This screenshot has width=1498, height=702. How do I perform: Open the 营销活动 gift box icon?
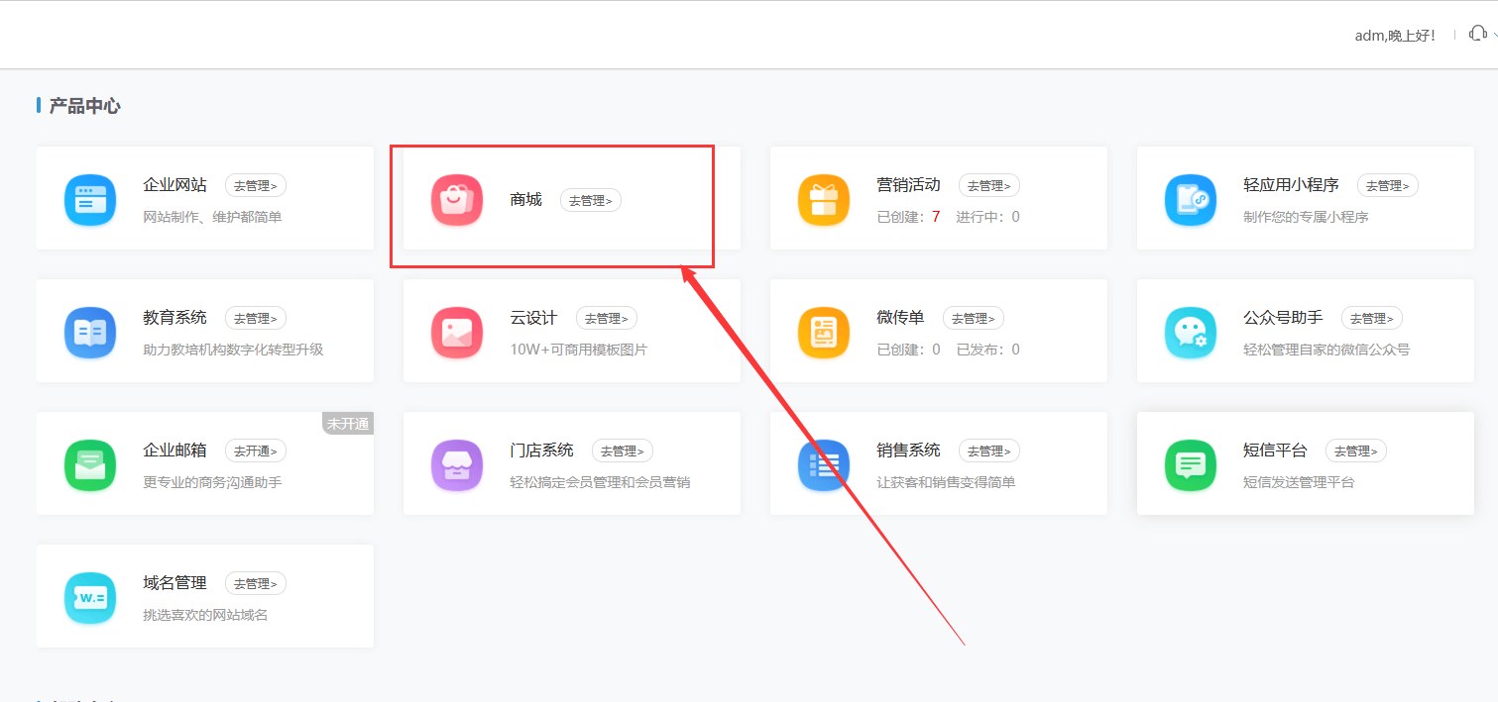click(x=824, y=198)
